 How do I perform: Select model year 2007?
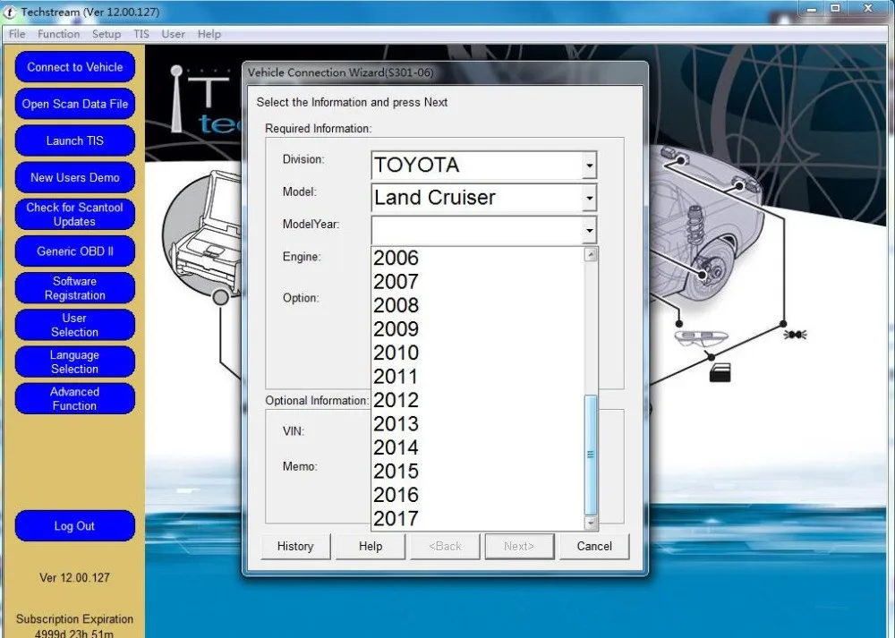click(x=478, y=281)
